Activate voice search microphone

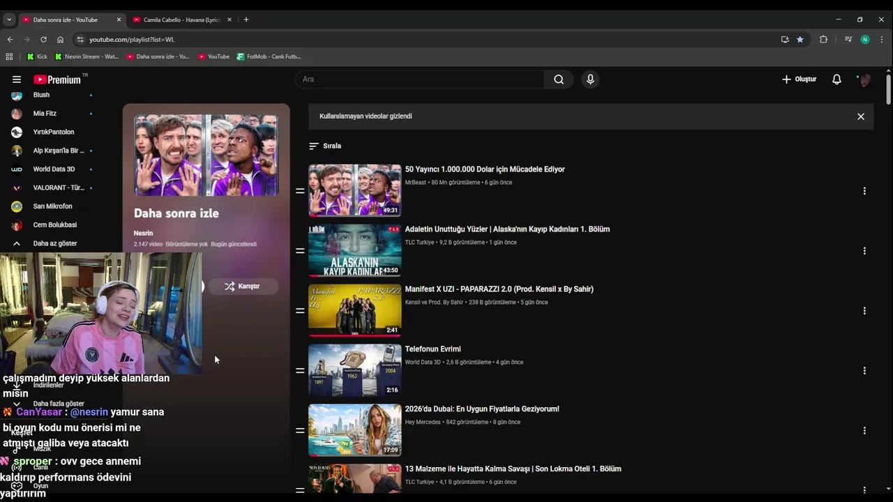tap(590, 79)
